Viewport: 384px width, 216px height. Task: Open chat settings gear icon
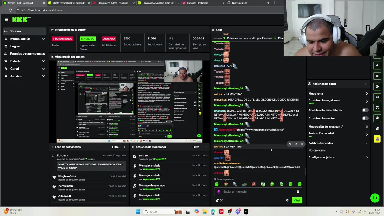coord(287,200)
